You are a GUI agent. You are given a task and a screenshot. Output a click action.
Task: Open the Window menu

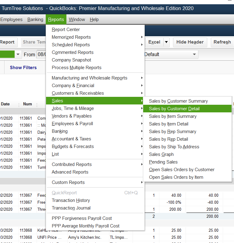pyautogui.click(x=77, y=19)
